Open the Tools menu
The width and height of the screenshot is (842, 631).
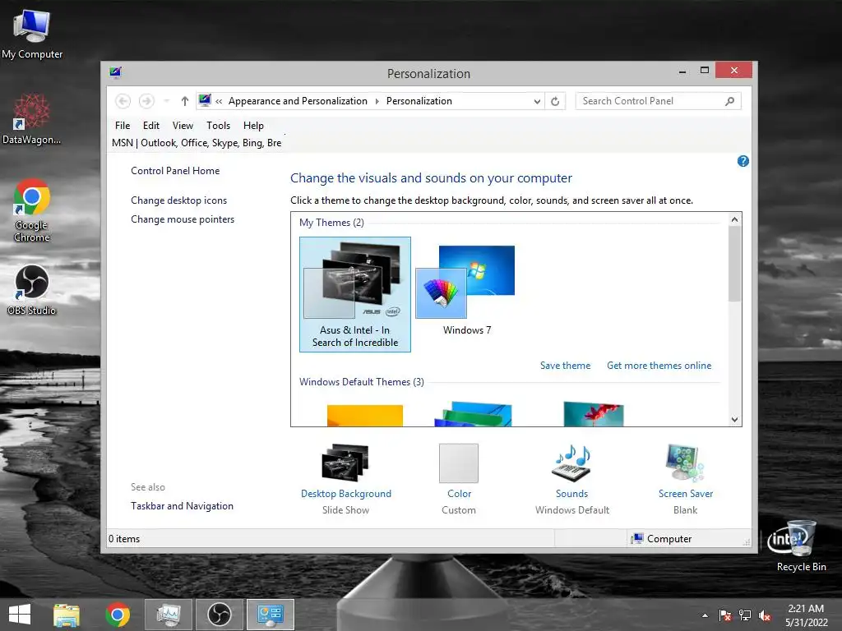218,126
